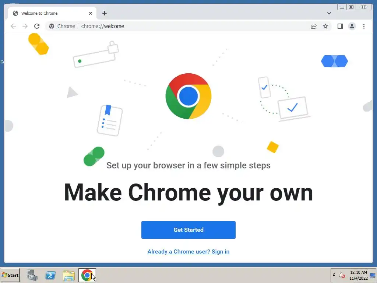Viewport: 377px width, 283px height.
Task: Click the Chrome taskbar icon
Action: tap(87, 275)
